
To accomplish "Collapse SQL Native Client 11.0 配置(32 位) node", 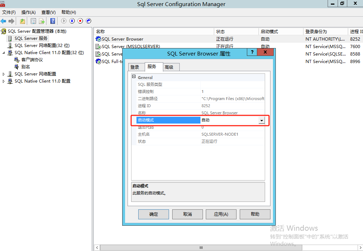I will coord(4,53).
